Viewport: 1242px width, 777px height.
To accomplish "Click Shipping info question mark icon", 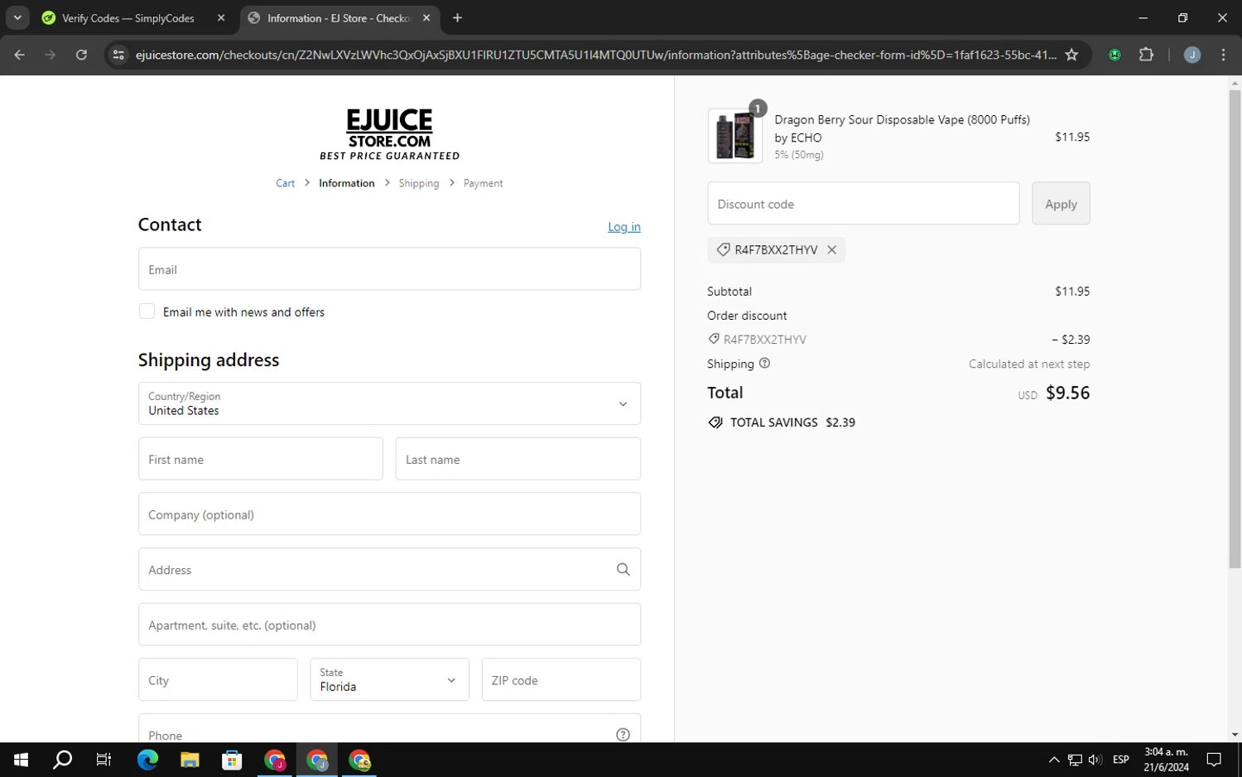I will coord(764,363).
